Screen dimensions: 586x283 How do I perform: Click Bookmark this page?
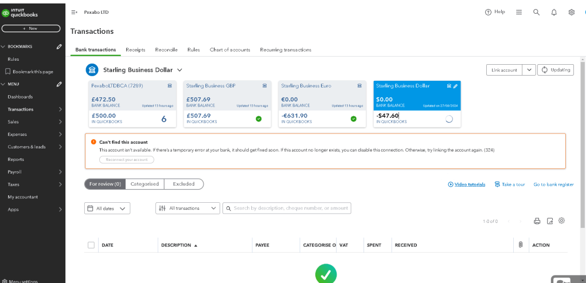29,72
